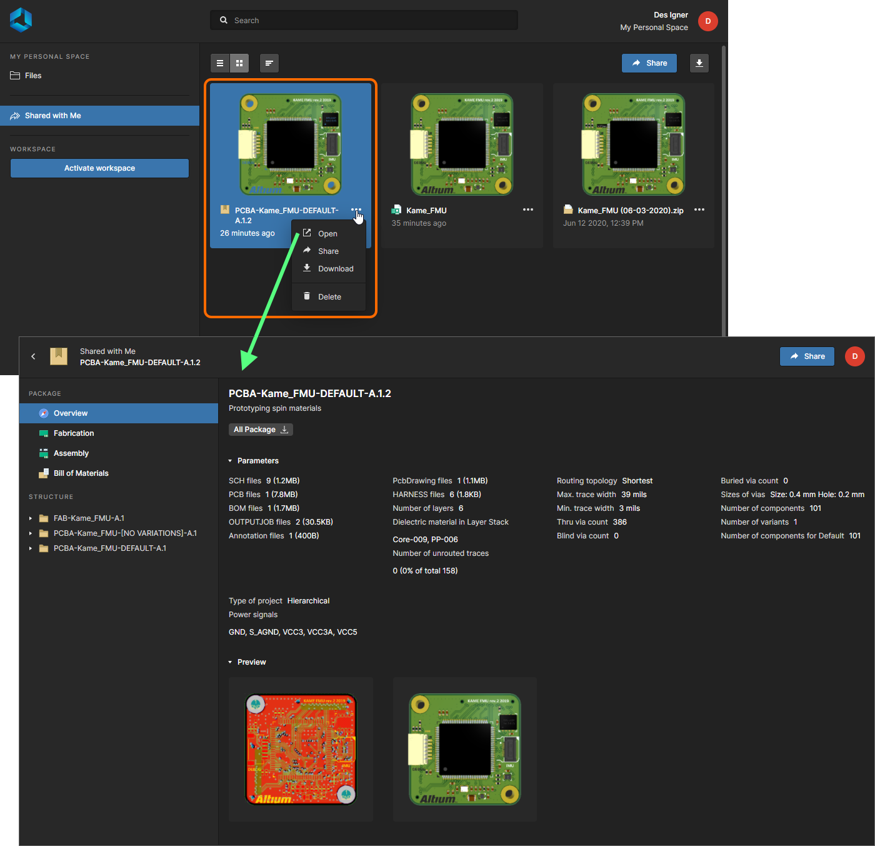Open more options for Kame_FMU zip file
Image resolution: width=875 pixels, height=846 pixels.
[x=699, y=210]
